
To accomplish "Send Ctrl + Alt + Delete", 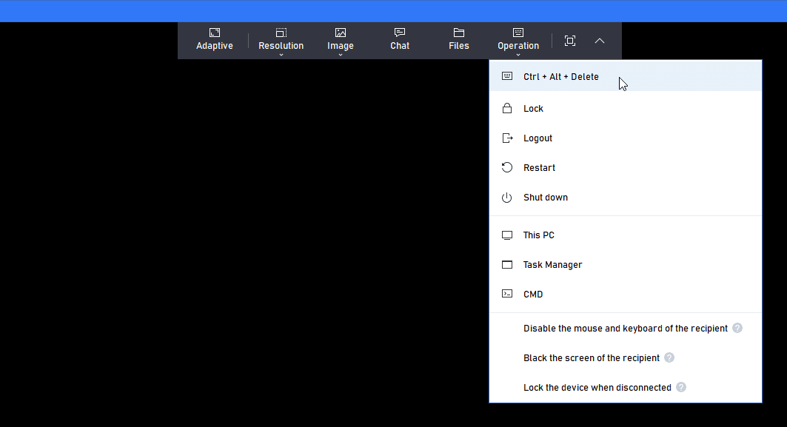I will click(x=626, y=76).
